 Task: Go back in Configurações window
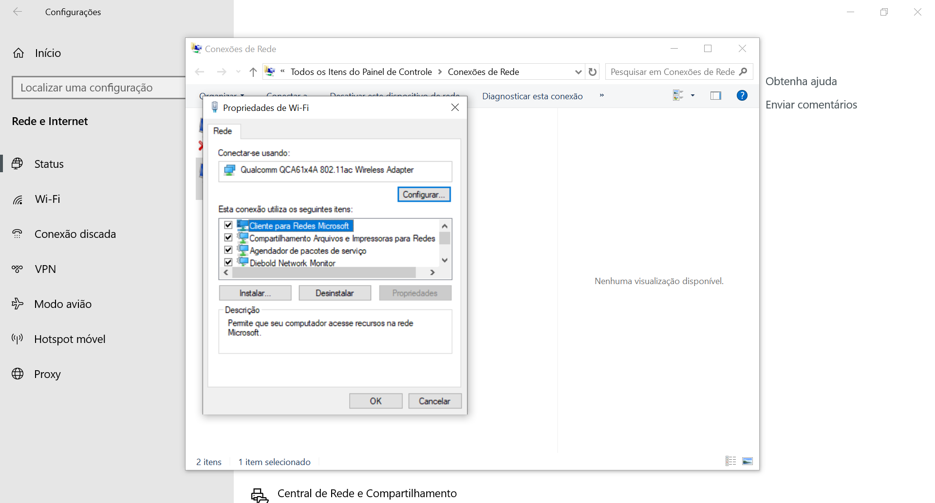[x=18, y=12]
